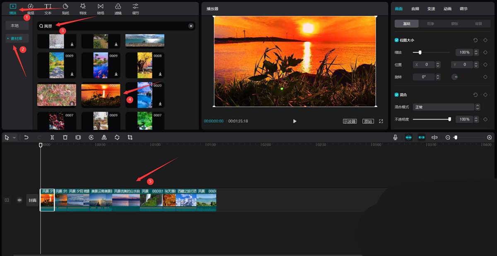Screen dimensions: 497x256
Task: Click the microphone voice-over record icon
Action: pyautogui.click(x=396, y=137)
